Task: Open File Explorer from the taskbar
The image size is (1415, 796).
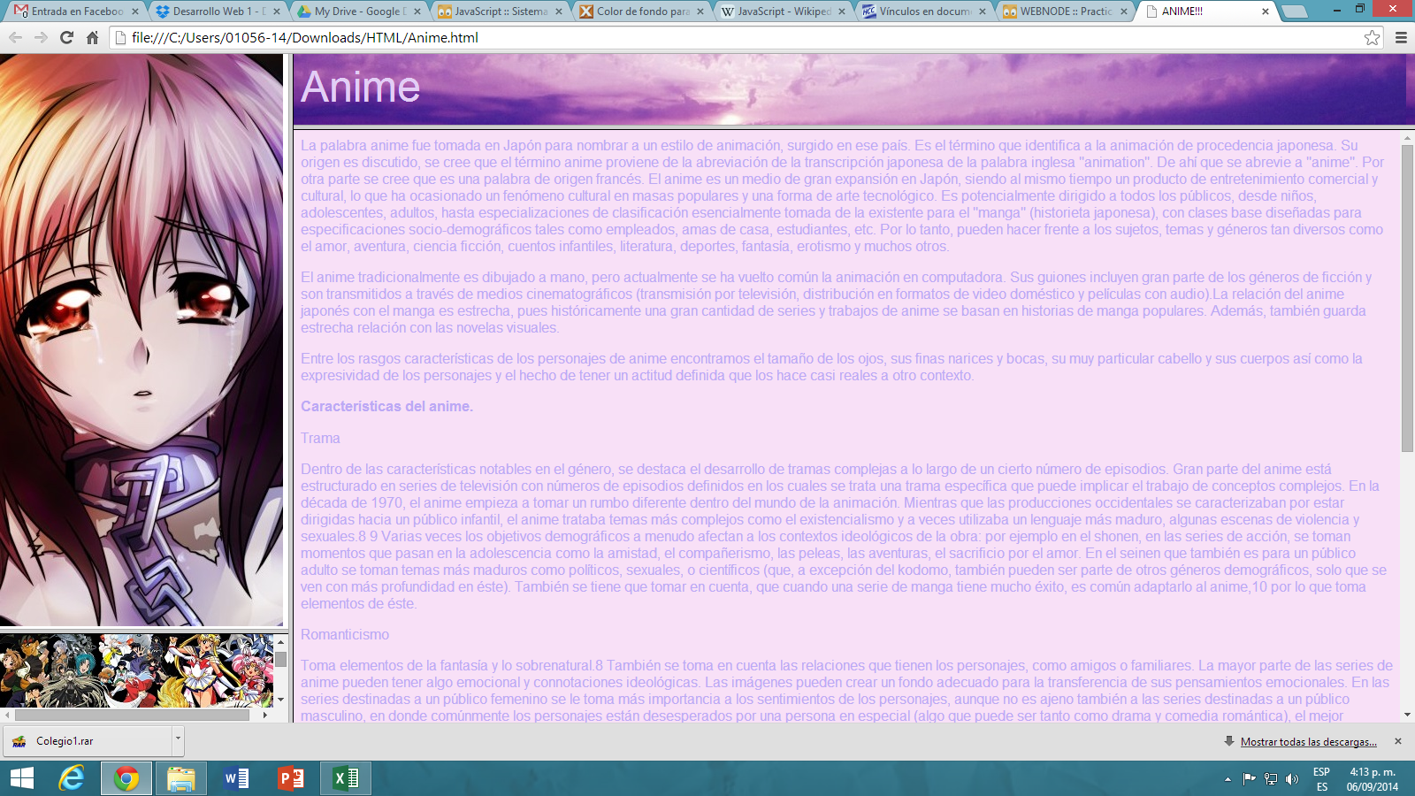Action: click(x=181, y=778)
